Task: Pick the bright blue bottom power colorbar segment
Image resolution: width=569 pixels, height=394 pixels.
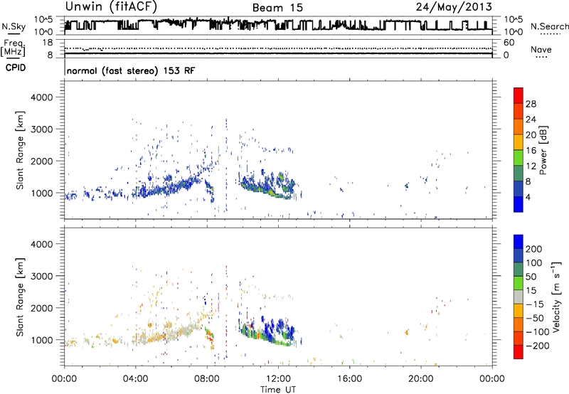Action: [519, 204]
